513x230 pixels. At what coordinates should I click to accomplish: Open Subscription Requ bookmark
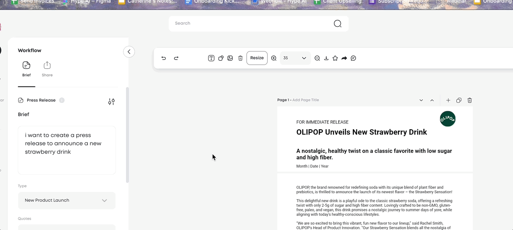(398, 2)
